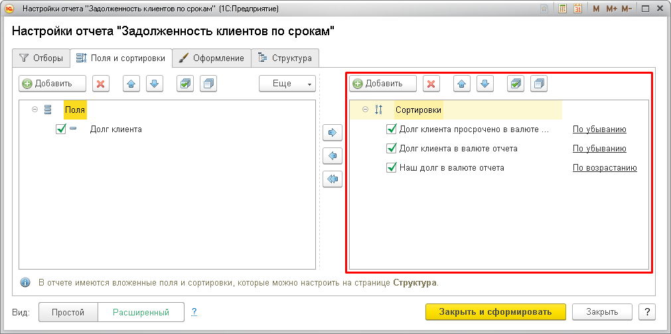The width and height of the screenshot is (671, 334).
Task: Move sorting down in Сортировки panel
Action: click(x=485, y=84)
